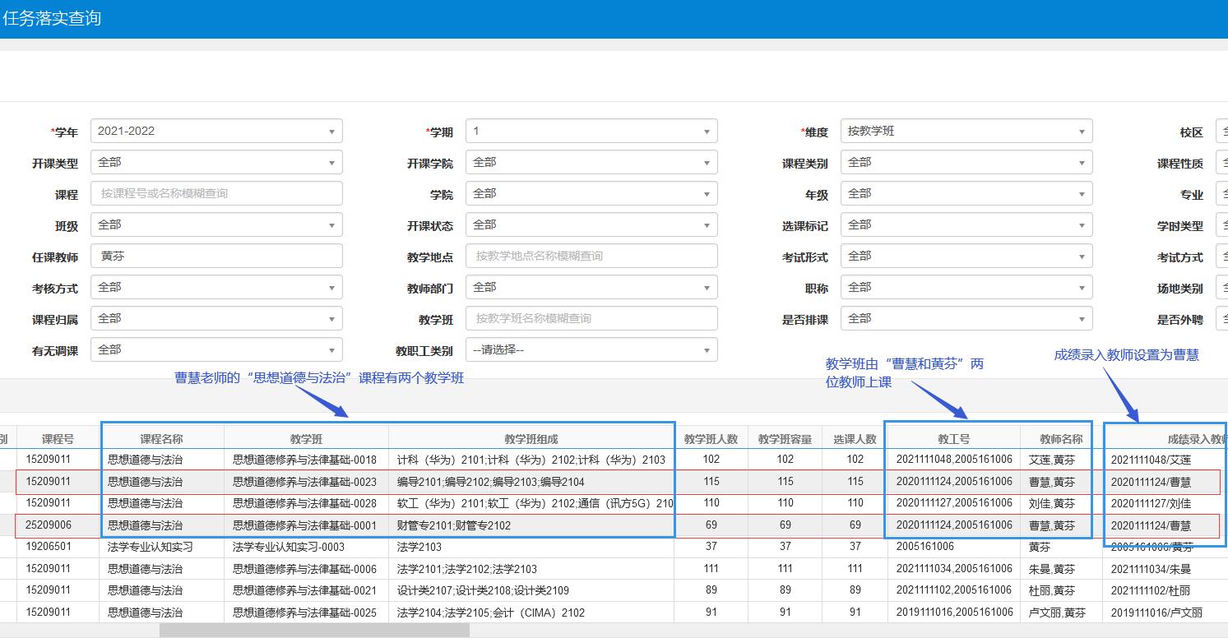Click the 教学班人数 column header

pos(711,439)
